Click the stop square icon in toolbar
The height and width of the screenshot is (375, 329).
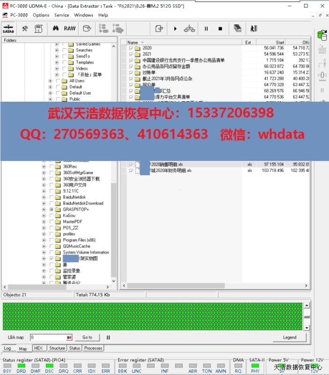coord(220,29)
